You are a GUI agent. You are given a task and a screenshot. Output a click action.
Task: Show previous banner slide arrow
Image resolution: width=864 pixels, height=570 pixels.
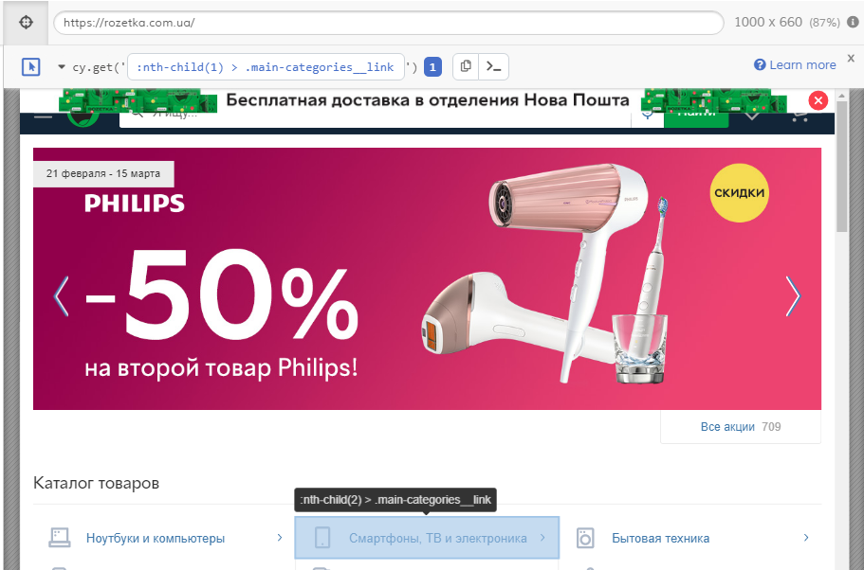coord(61,296)
